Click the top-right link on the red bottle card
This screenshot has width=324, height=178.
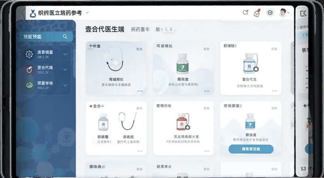[207, 108]
